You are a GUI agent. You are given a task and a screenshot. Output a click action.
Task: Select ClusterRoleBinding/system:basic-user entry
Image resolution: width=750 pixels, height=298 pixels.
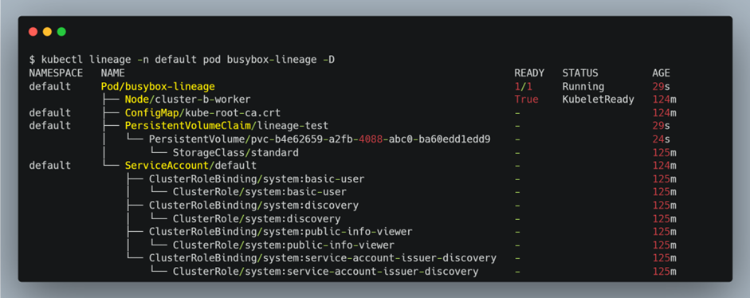click(257, 179)
